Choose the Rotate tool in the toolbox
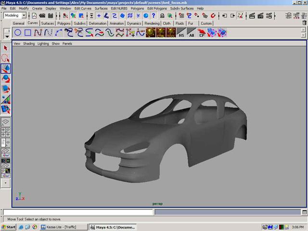 [x=6, y=79]
